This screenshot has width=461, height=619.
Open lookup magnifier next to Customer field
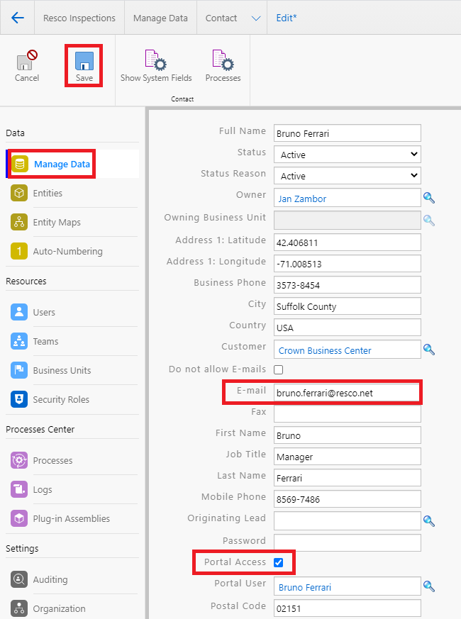[x=429, y=350]
